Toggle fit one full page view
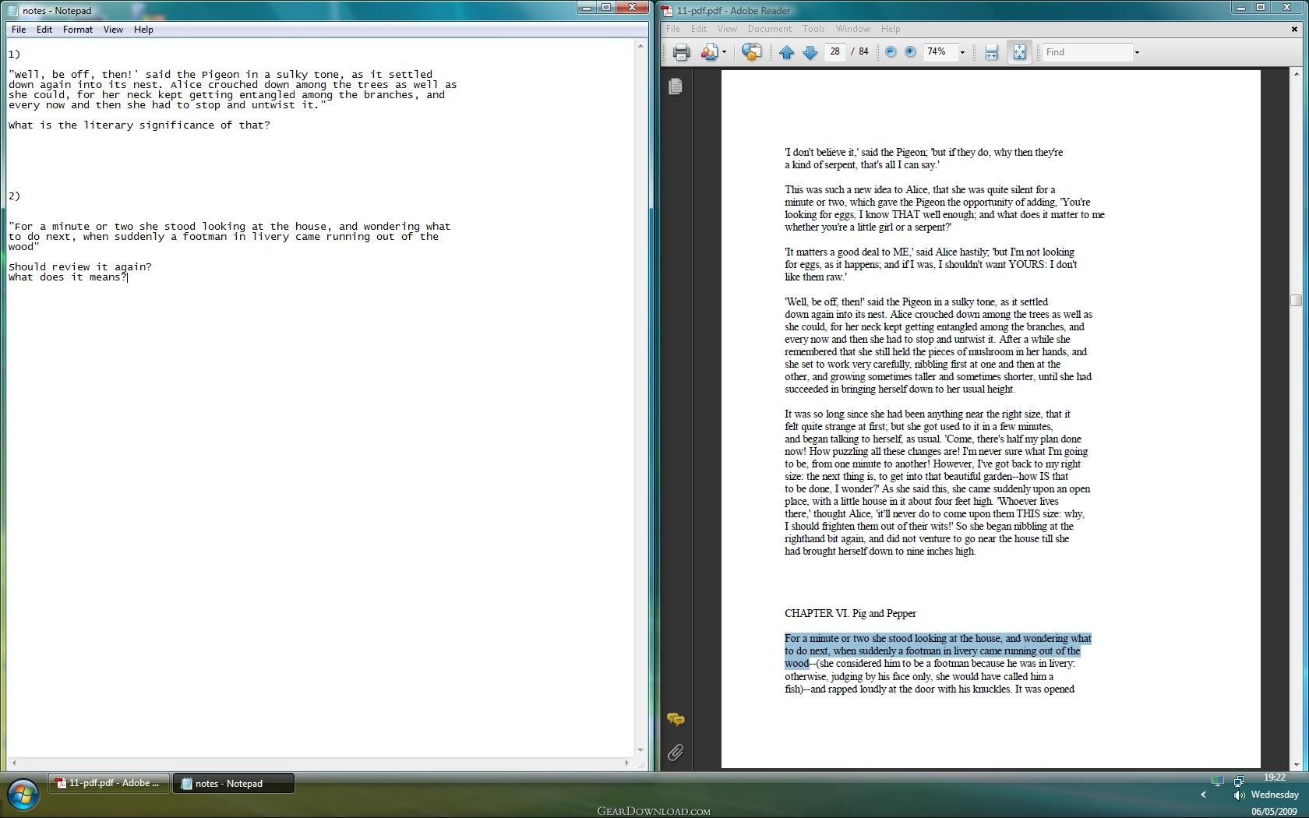 pyautogui.click(x=1019, y=52)
